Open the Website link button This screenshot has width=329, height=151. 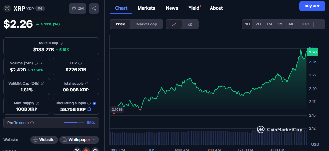pos(44,140)
